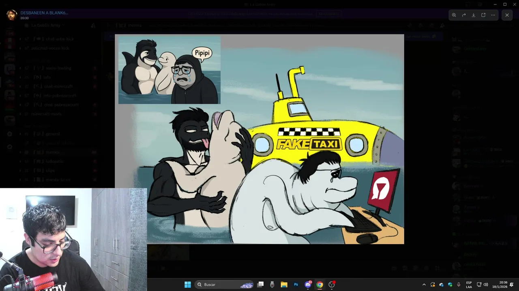Click the OneDrive cloud icon in the tray
The width and height of the screenshot is (519, 291).
442,285
